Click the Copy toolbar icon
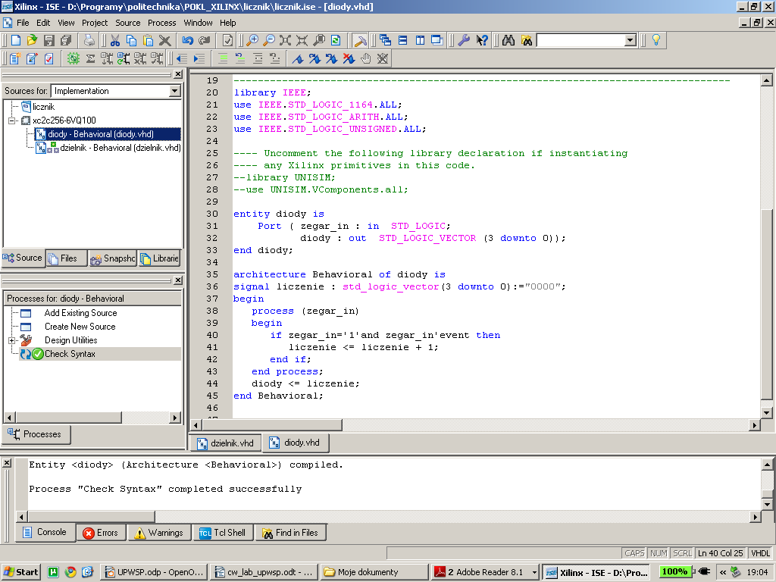The height and width of the screenshot is (582, 776). click(x=131, y=40)
